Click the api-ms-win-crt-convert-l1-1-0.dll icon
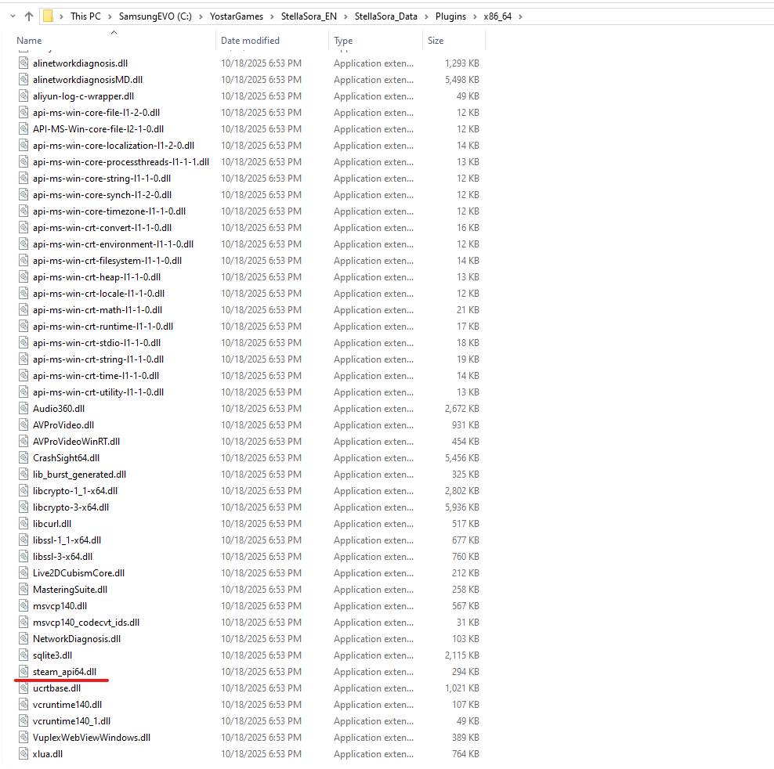This screenshot has height=769, width=774. click(x=24, y=227)
